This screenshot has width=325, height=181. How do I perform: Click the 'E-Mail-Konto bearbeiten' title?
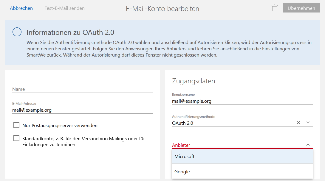pyautogui.click(x=162, y=9)
